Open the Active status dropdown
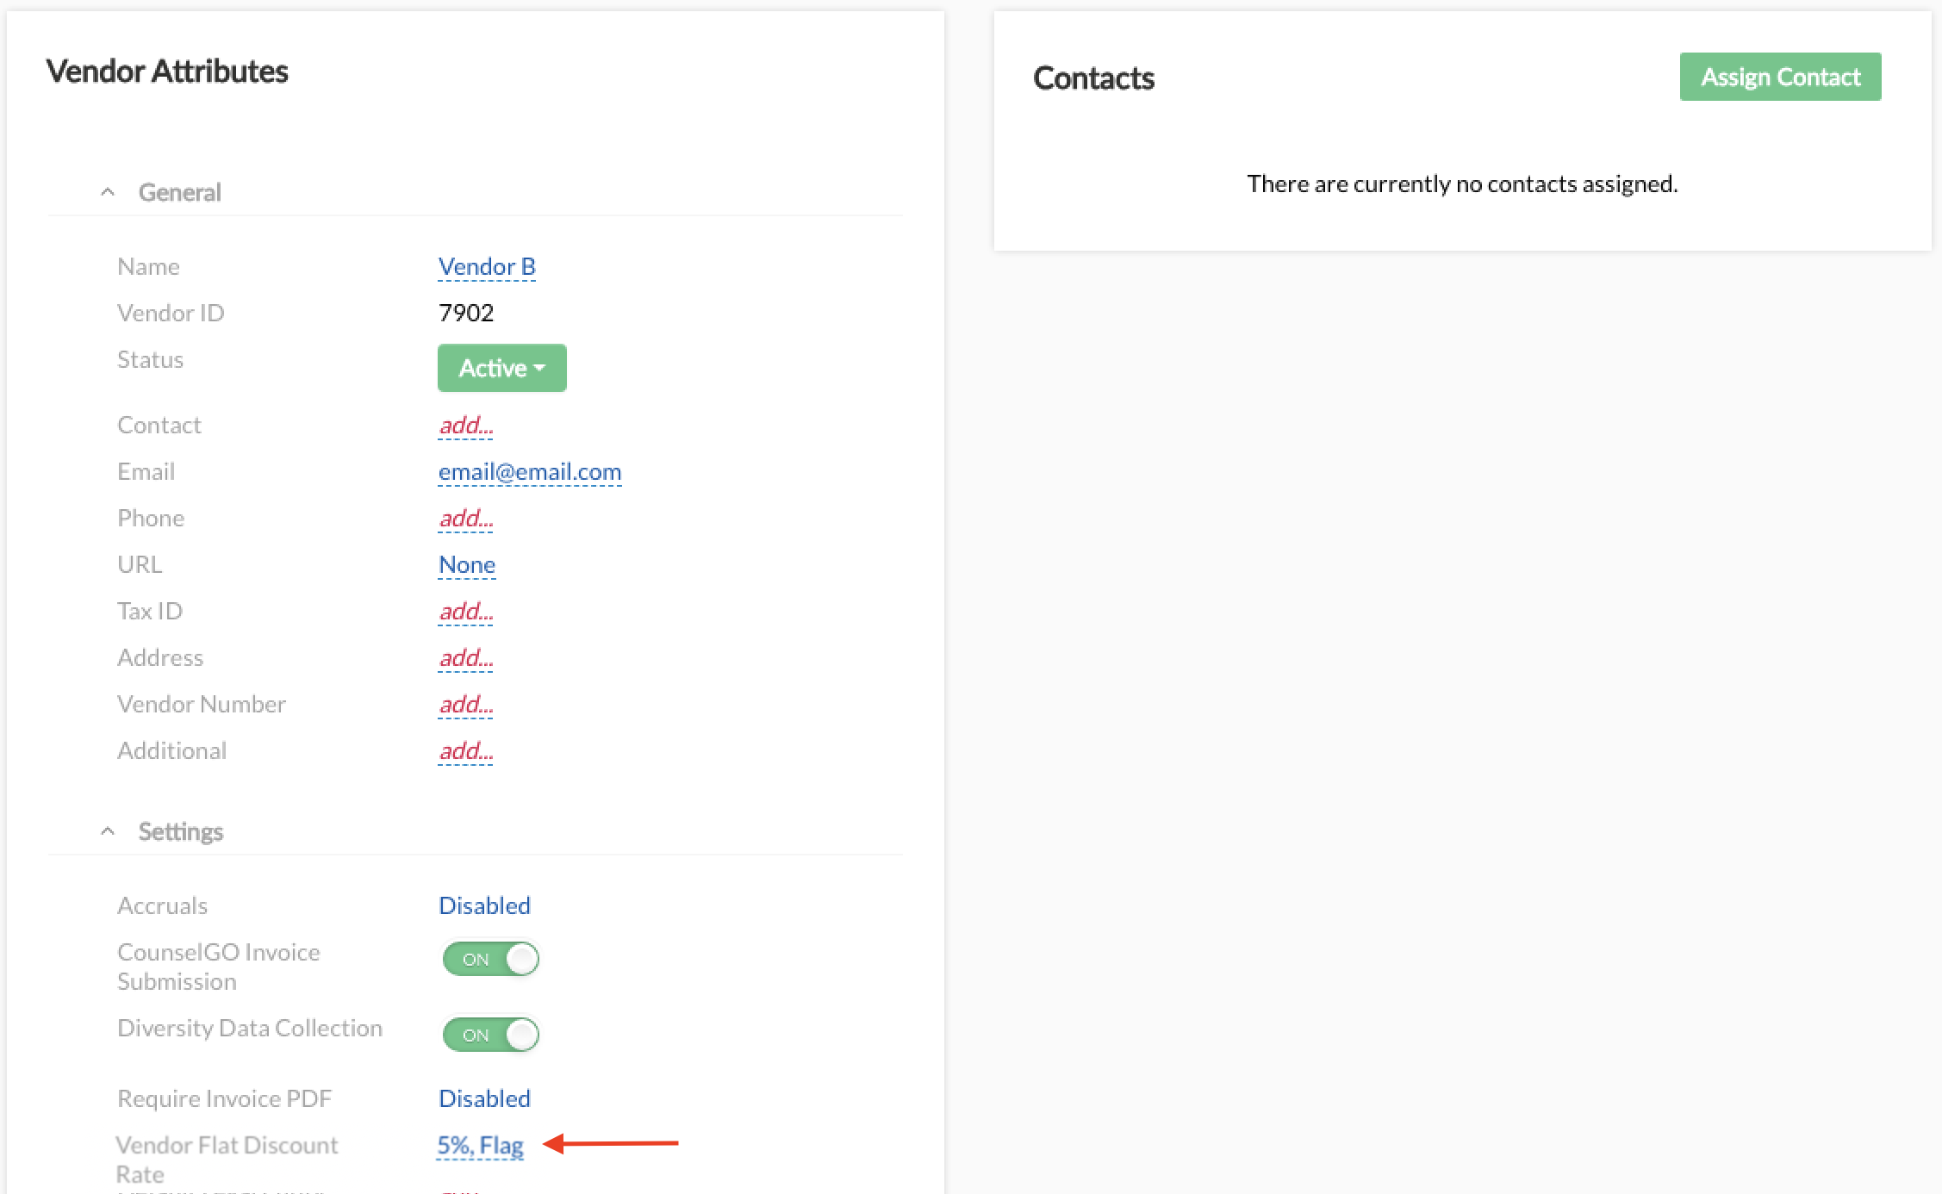Screen dimensions: 1942x1194 (x=501, y=368)
